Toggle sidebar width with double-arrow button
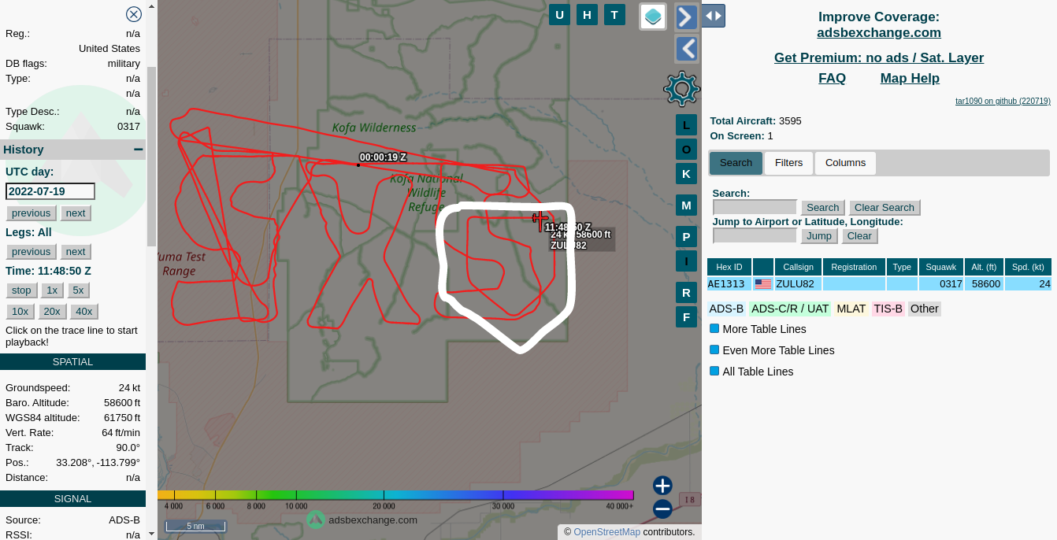Screen dimensions: 1057x540 coord(713,16)
